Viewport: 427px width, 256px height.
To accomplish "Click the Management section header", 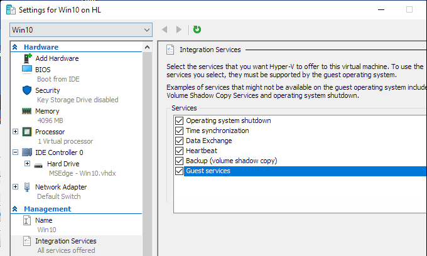I will click(47, 209).
